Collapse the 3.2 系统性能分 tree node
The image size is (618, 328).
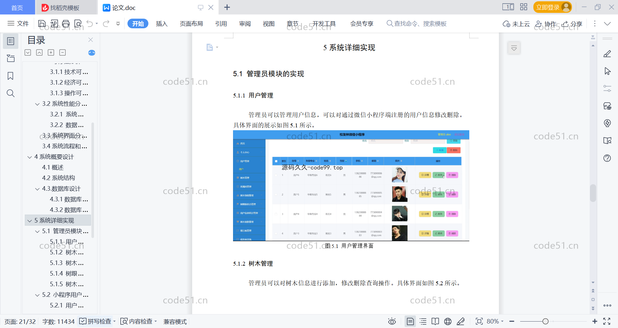(37, 104)
